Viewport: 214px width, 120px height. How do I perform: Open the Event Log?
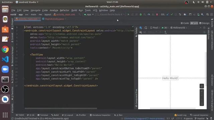click(180, 115)
